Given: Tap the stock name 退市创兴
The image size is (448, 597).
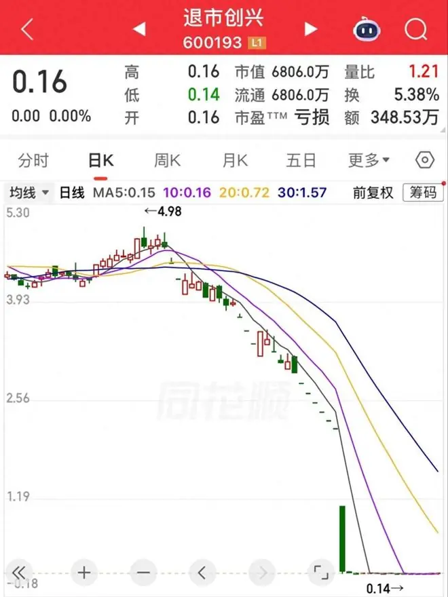Looking at the screenshot, I should (223, 18).
